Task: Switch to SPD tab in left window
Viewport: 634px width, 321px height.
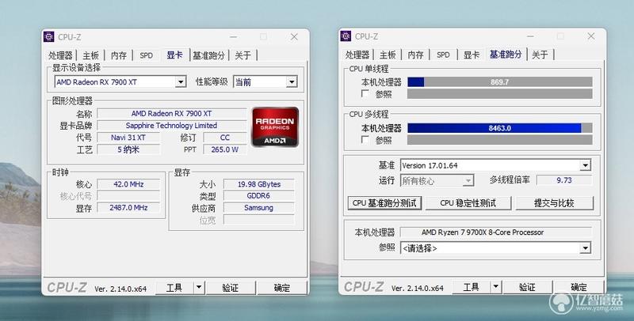Action: (146, 55)
